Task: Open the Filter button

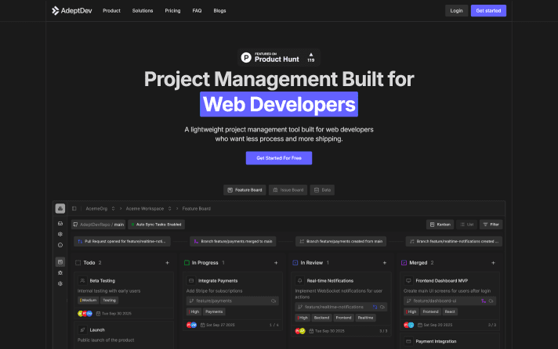Action: click(491, 225)
